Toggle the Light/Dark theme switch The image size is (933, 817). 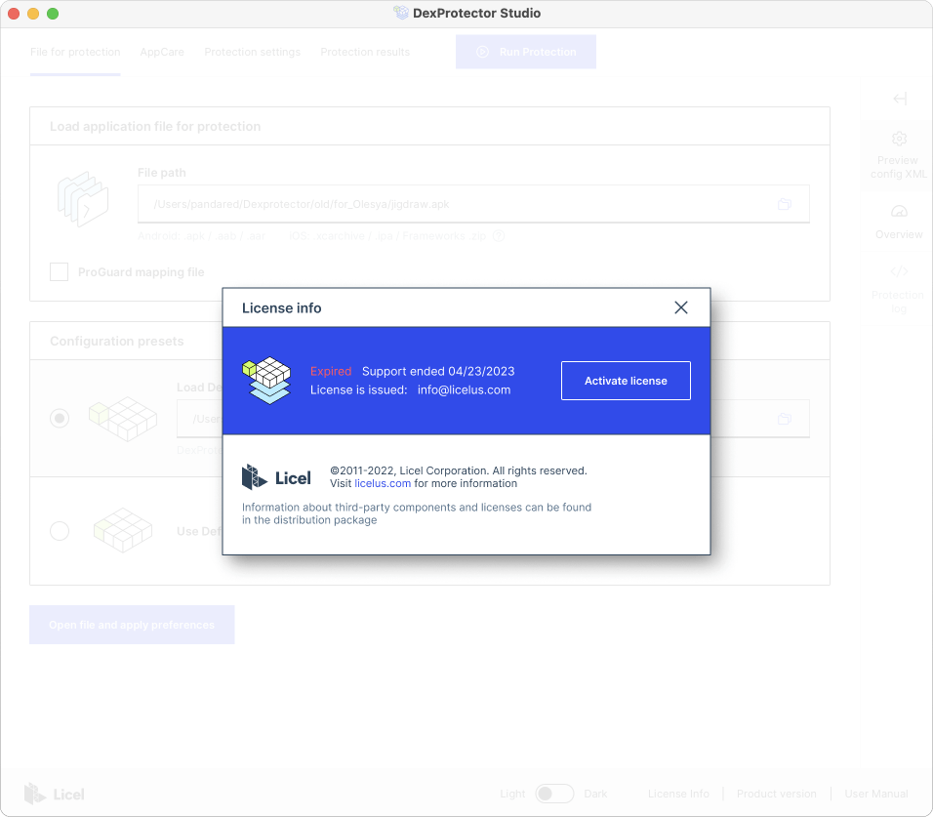pyautogui.click(x=554, y=794)
